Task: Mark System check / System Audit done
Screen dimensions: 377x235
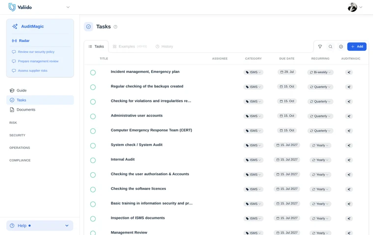Action: click(x=93, y=146)
